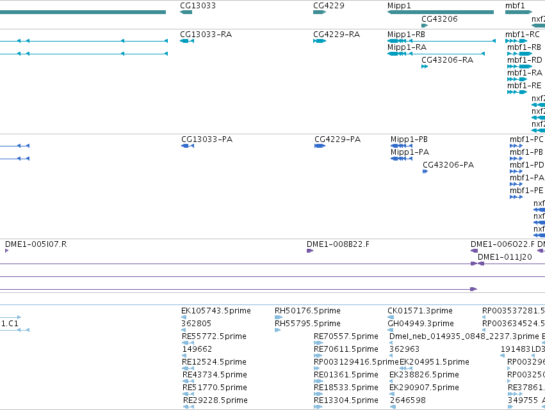Click EST EK105743.5prime

[x=216, y=311]
